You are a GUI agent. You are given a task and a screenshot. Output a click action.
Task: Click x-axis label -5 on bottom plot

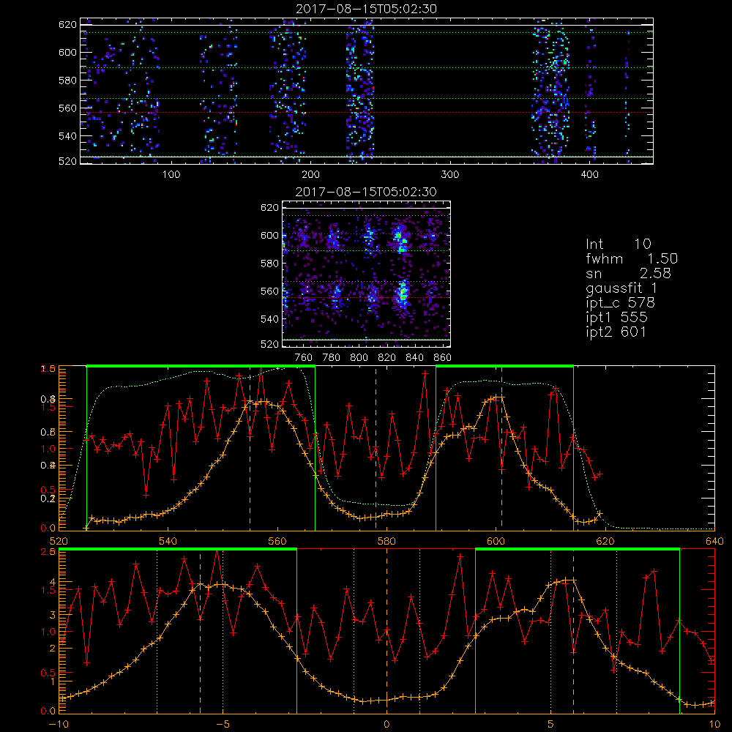223,725
